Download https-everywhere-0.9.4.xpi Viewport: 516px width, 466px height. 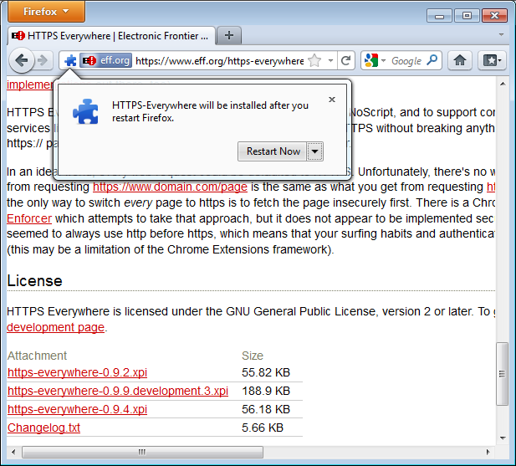(77, 409)
